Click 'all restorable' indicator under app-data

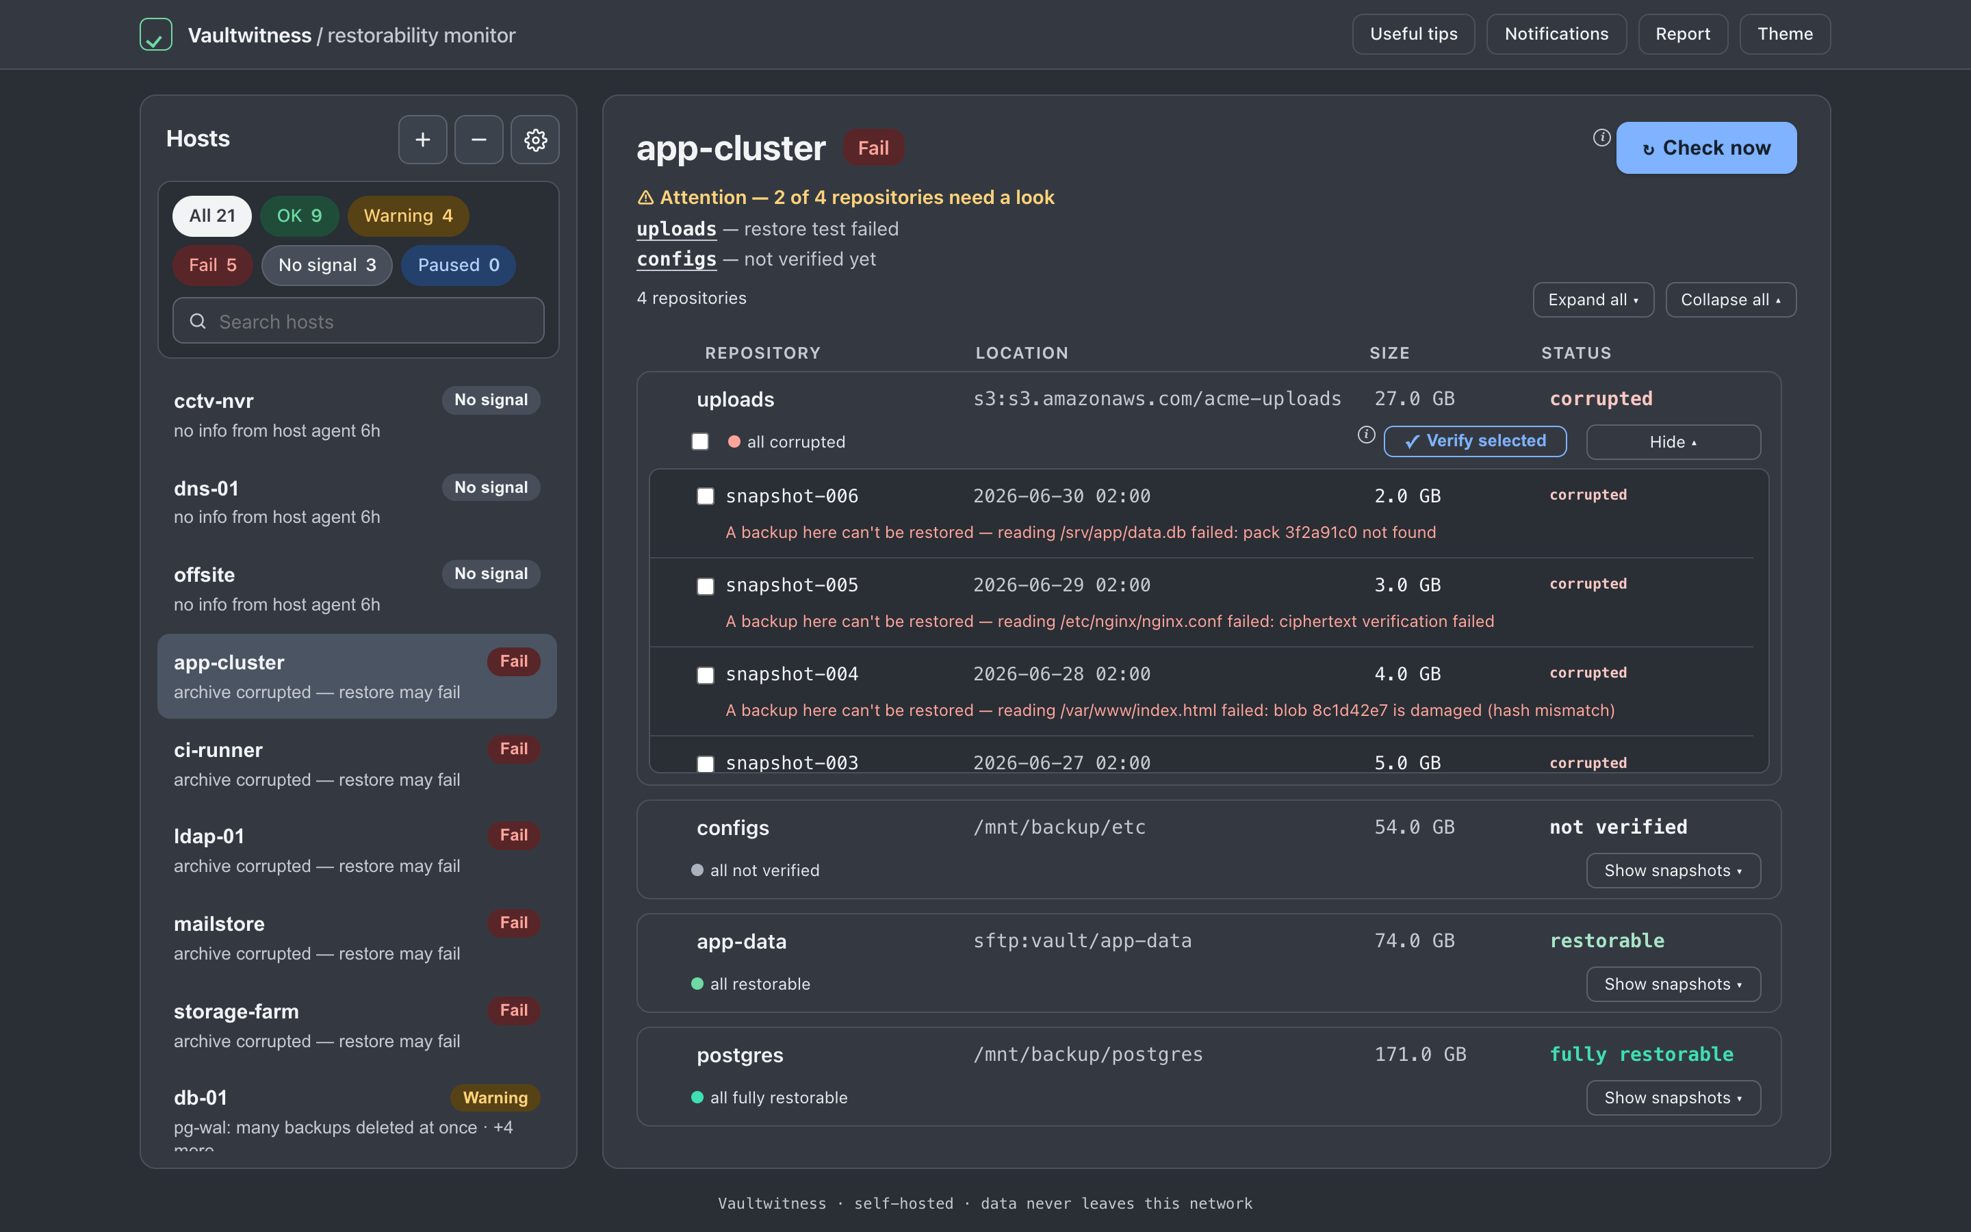[x=750, y=984]
